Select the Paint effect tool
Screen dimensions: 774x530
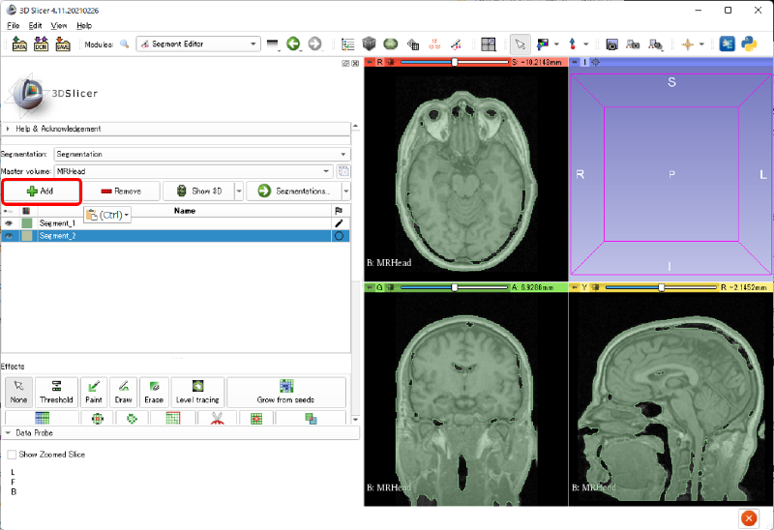coord(93,391)
